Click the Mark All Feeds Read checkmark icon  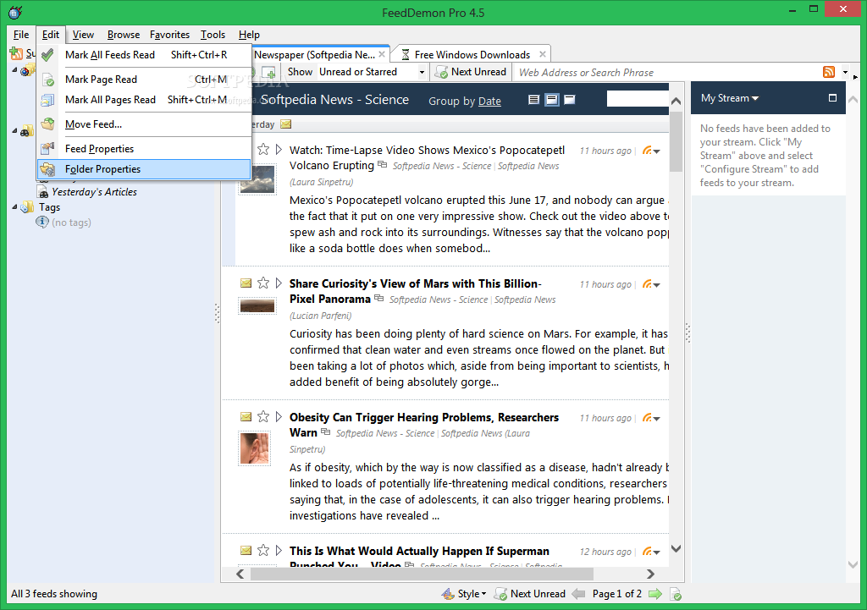[x=47, y=55]
